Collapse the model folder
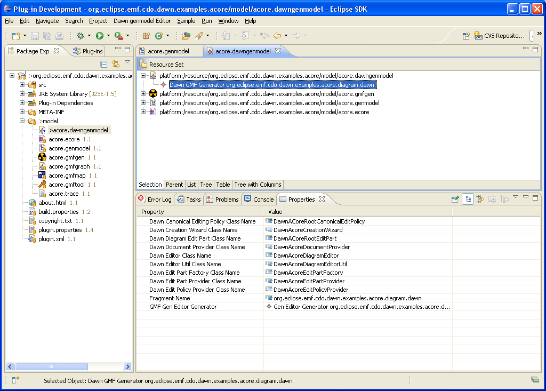The height and width of the screenshot is (391, 546). [x=22, y=121]
